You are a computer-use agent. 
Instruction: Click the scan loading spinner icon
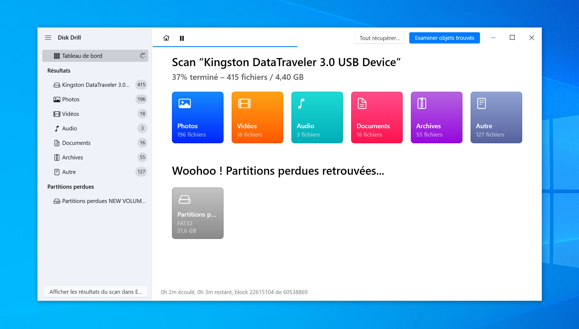coord(142,56)
